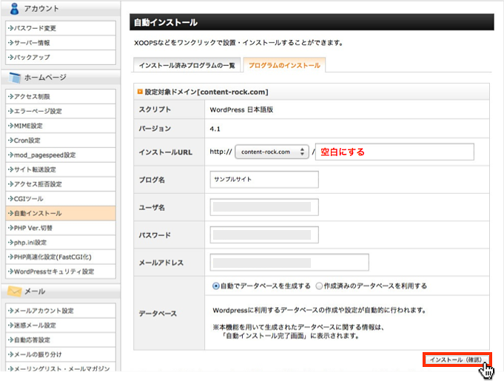Open 迷惑メール設定 sidebar link
This screenshot has height=381, width=504.
pos(61,326)
